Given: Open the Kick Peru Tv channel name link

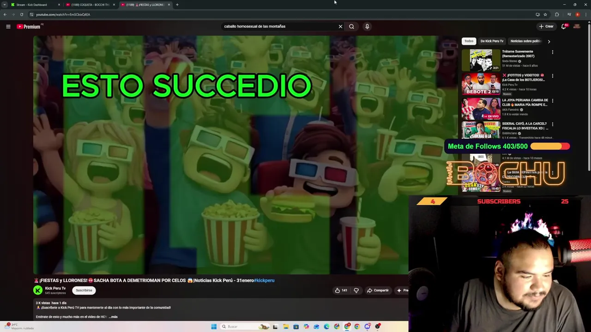Looking at the screenshot, I should pos(55,288).
